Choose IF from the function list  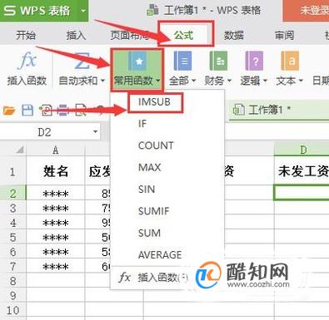pos(142,124)
